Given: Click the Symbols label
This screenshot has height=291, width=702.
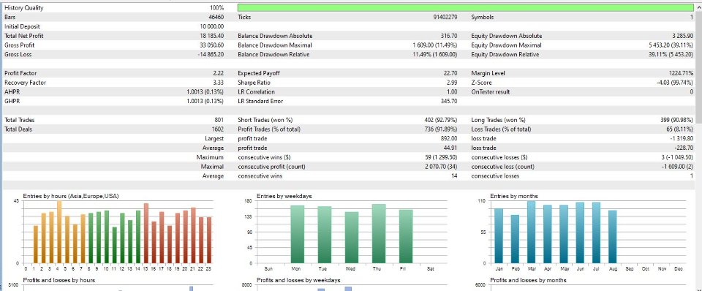Looking at the screenshot, I should (x=483, y=17).
